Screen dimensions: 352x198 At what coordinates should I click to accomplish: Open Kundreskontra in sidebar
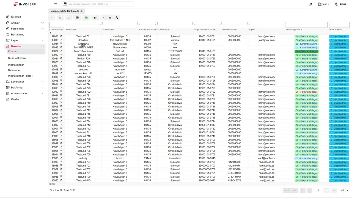[17, 58]
